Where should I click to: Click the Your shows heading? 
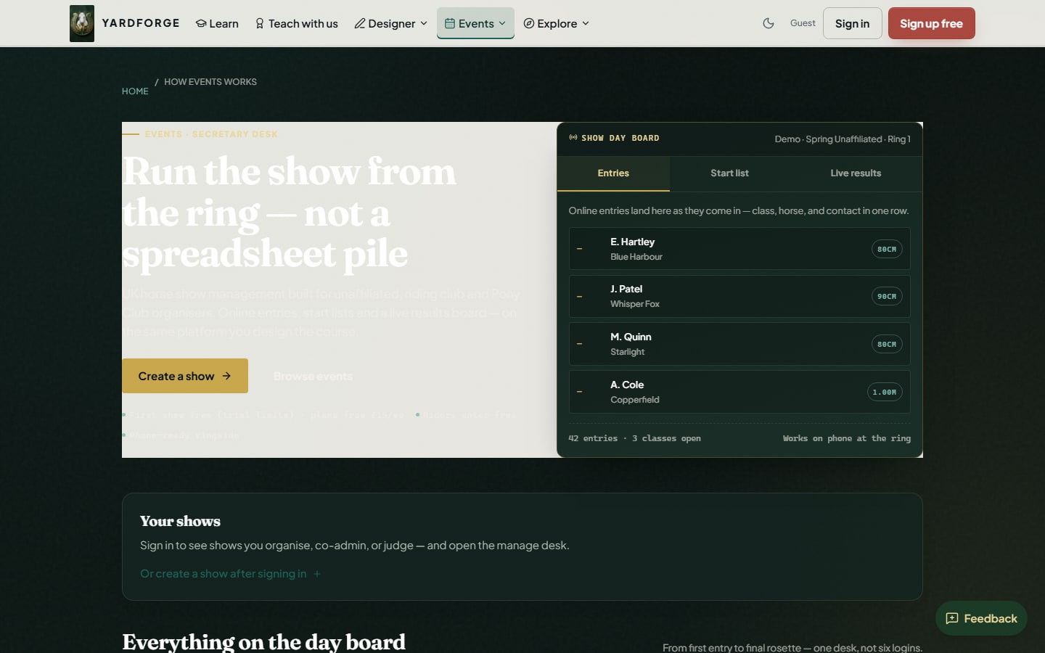pyautogui.click(x=180, y=521)
